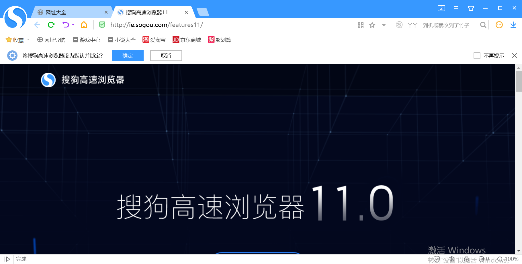The image size is (522, 264).
Task: Go back to the previous page
Action: coord(37,25)
